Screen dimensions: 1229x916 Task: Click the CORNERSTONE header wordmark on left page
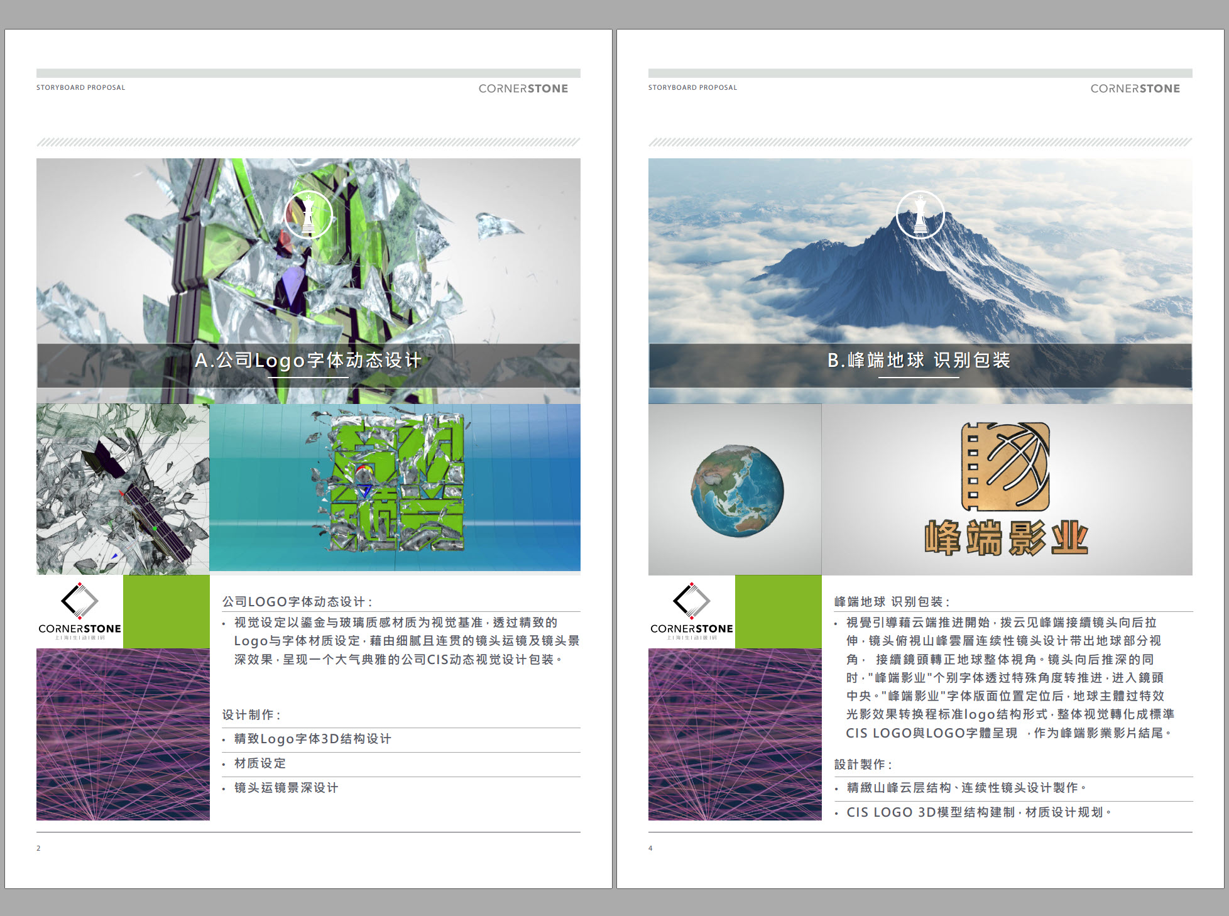[x=523, y=89]
